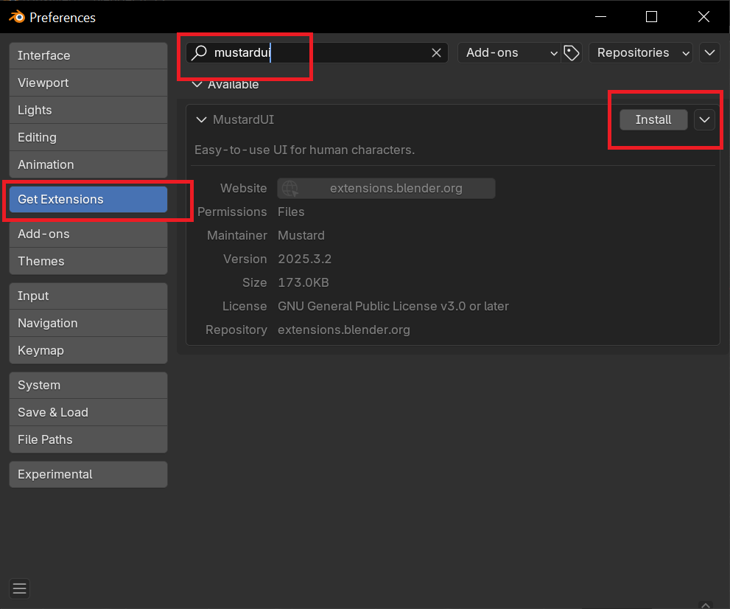Open dropdown arrow next to Install
Screen dimensions: 730x609
click(704, 119)
